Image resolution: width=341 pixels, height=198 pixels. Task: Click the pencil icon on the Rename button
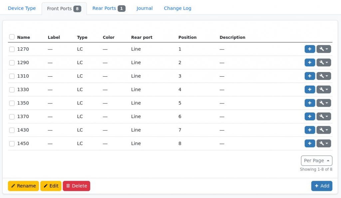coord(15,186)
